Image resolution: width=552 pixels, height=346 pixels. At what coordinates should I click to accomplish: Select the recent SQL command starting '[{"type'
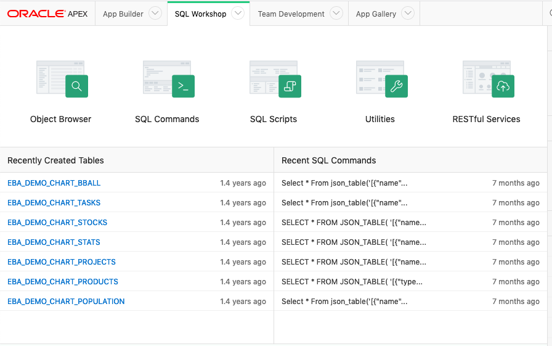354,282
